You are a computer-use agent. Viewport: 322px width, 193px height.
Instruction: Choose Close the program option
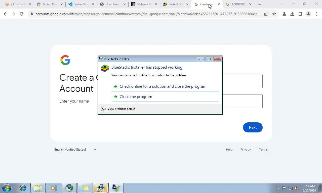tap(165, 96)
